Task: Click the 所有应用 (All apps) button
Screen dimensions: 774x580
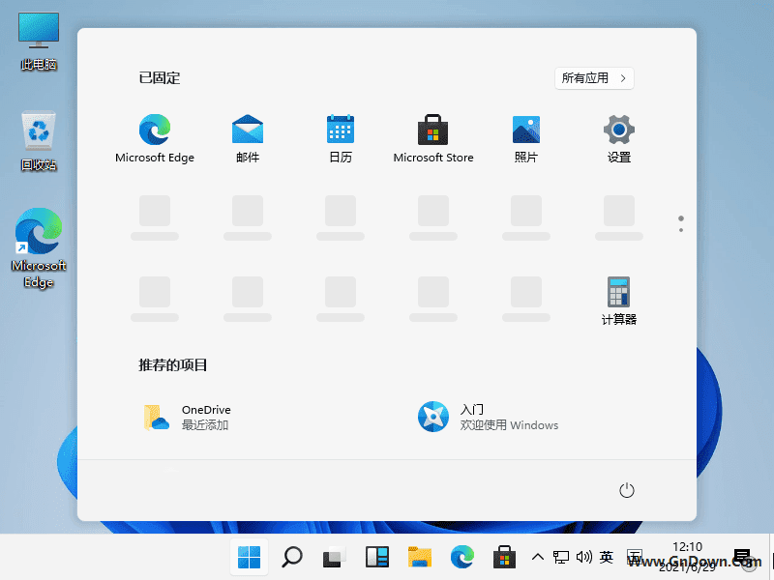Action: [x=593, y=78]
